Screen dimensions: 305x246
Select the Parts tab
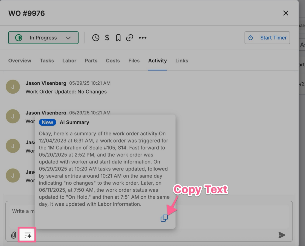pyautogui.click(x=91, y=61)
